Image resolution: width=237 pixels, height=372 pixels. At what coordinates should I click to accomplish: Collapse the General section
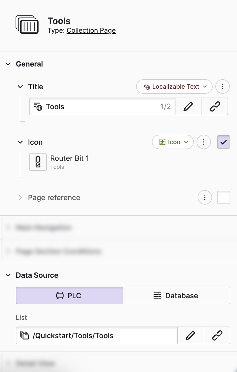(x=8, y=64)
